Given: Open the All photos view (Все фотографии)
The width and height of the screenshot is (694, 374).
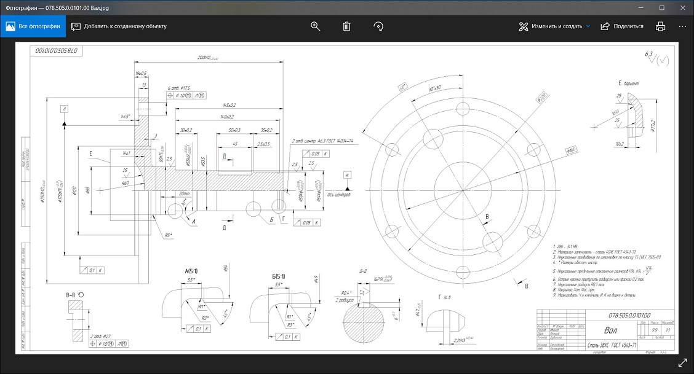Looking at the screenshot, I should pos(33,26).
